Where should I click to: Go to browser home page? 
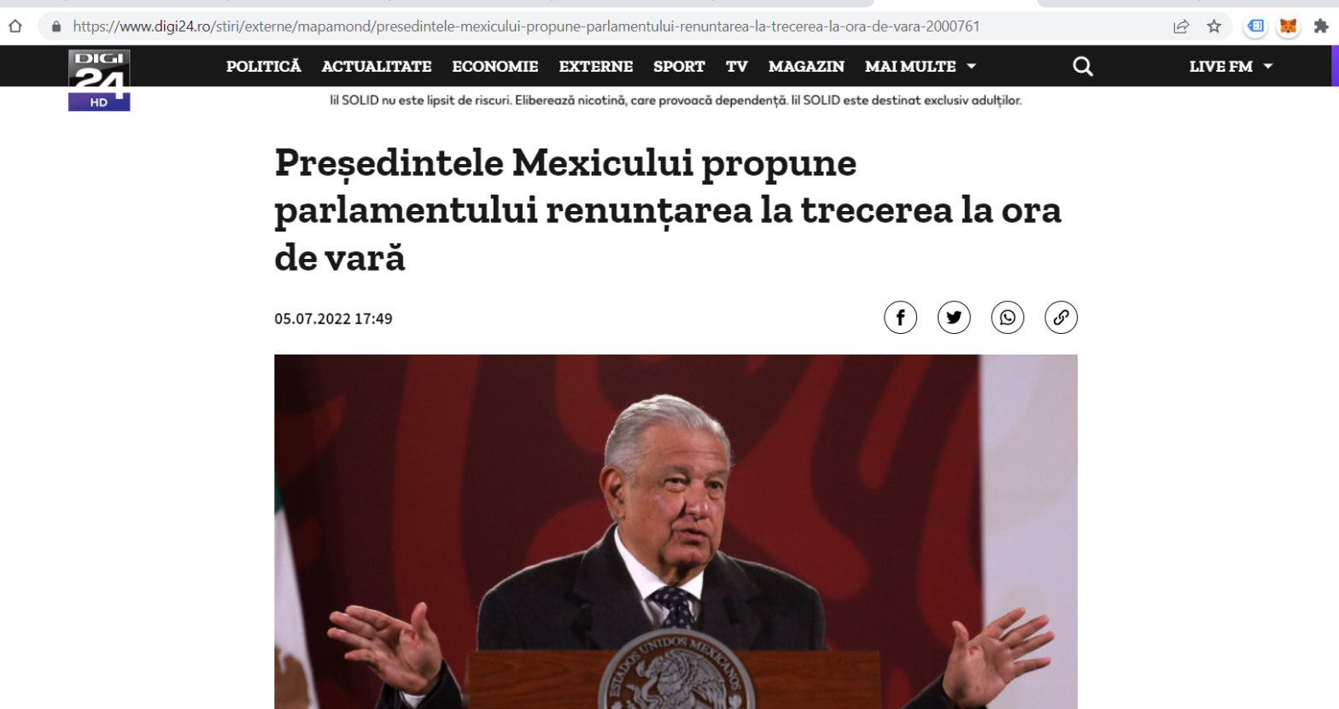15,26
